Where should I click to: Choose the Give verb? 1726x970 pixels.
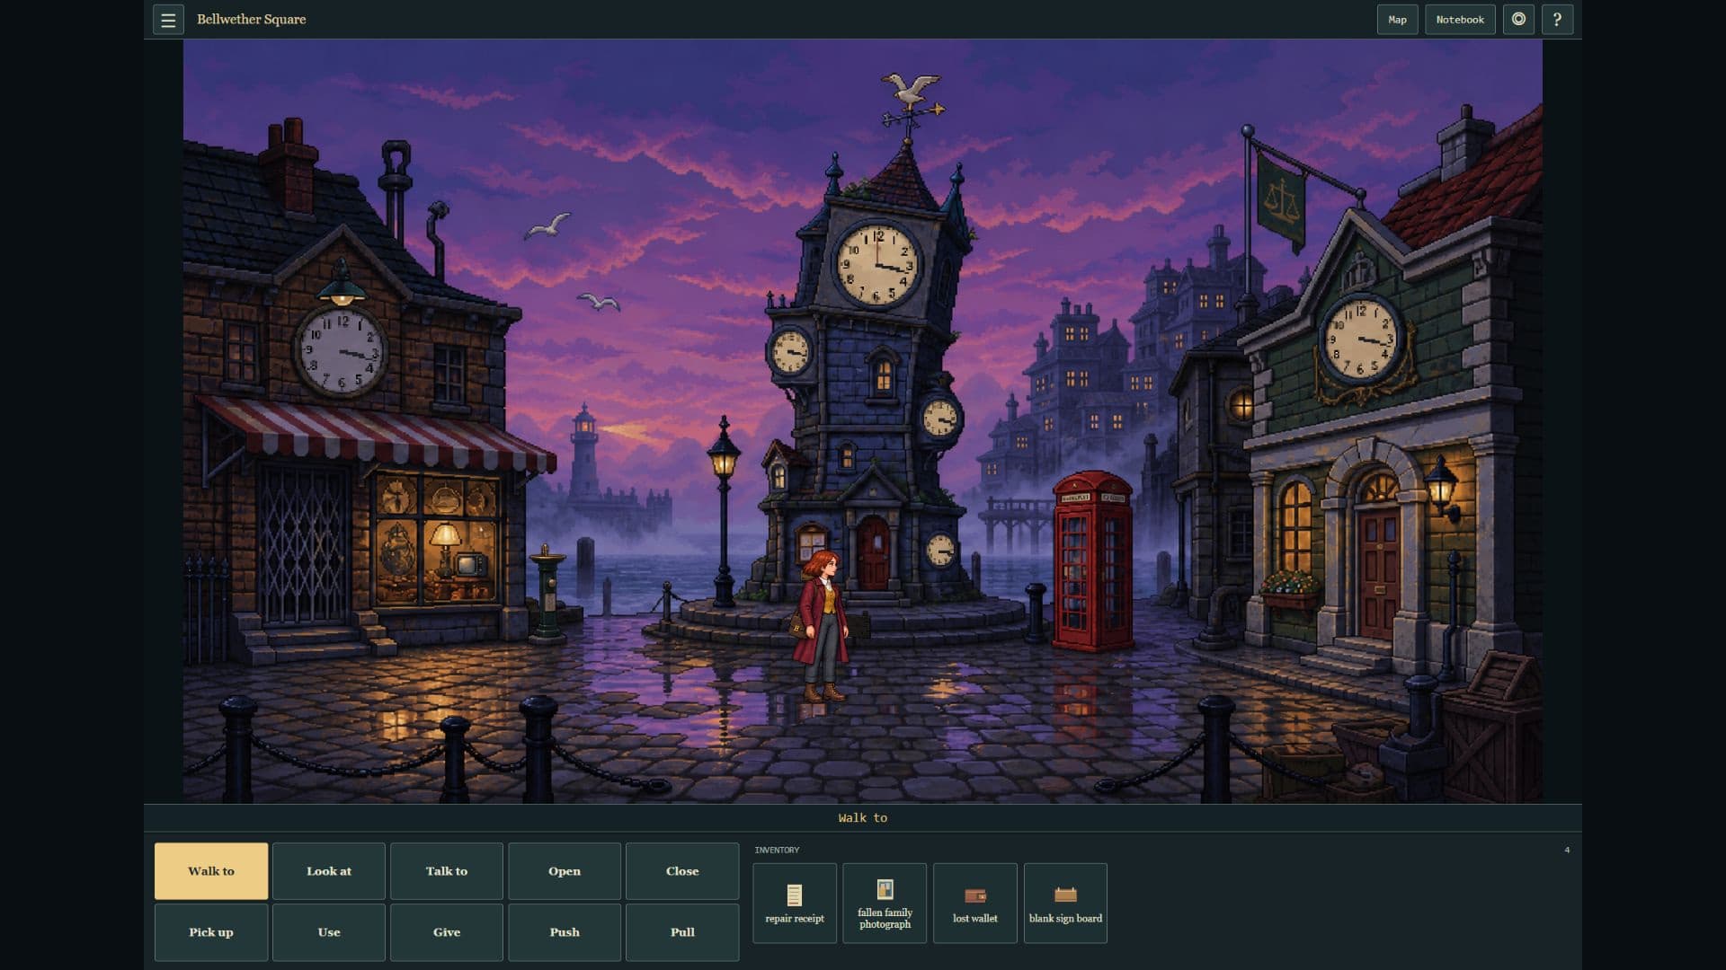[447, 932]
